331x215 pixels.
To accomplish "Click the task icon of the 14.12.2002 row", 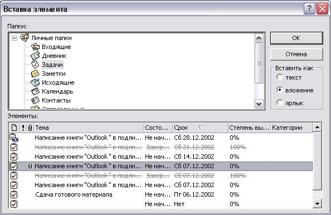I will coord(14,157).
